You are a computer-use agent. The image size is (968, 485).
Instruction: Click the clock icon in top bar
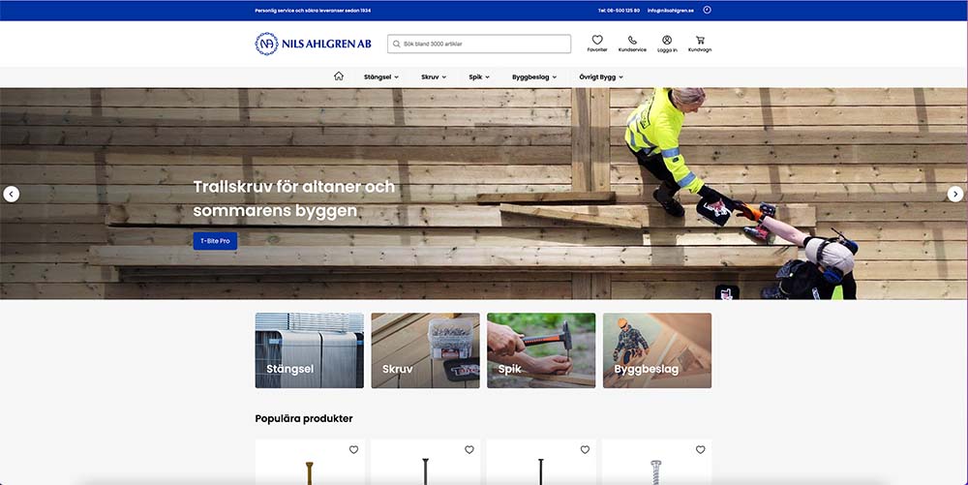(707, 10)
